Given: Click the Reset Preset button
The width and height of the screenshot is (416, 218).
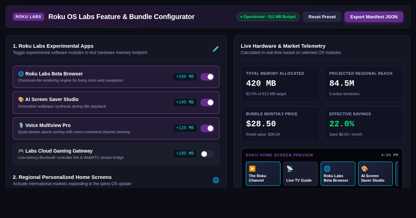Looking at the screenshot, I should [x=322, y=17].
